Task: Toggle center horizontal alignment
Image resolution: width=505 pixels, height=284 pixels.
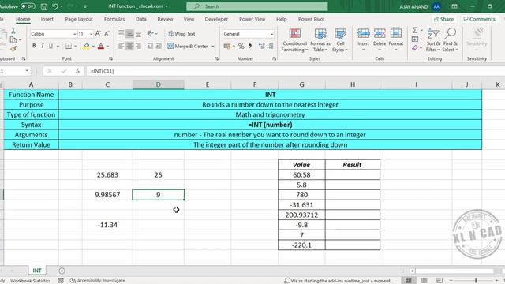Action: [129, 46]
